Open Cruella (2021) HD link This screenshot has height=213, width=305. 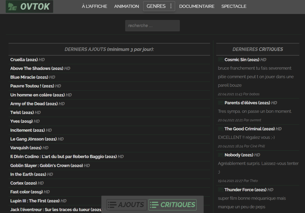27,60
